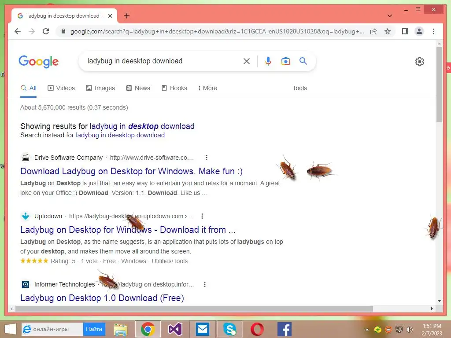Expand the More search categories
The height and width of the screenshot is (338, 451).
[x=207, y=88]
